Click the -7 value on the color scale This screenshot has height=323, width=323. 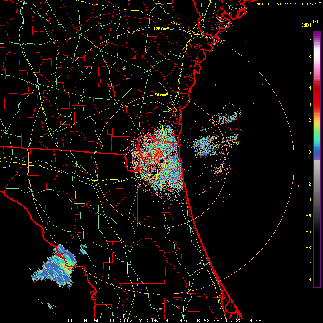[x=308, y=263]
